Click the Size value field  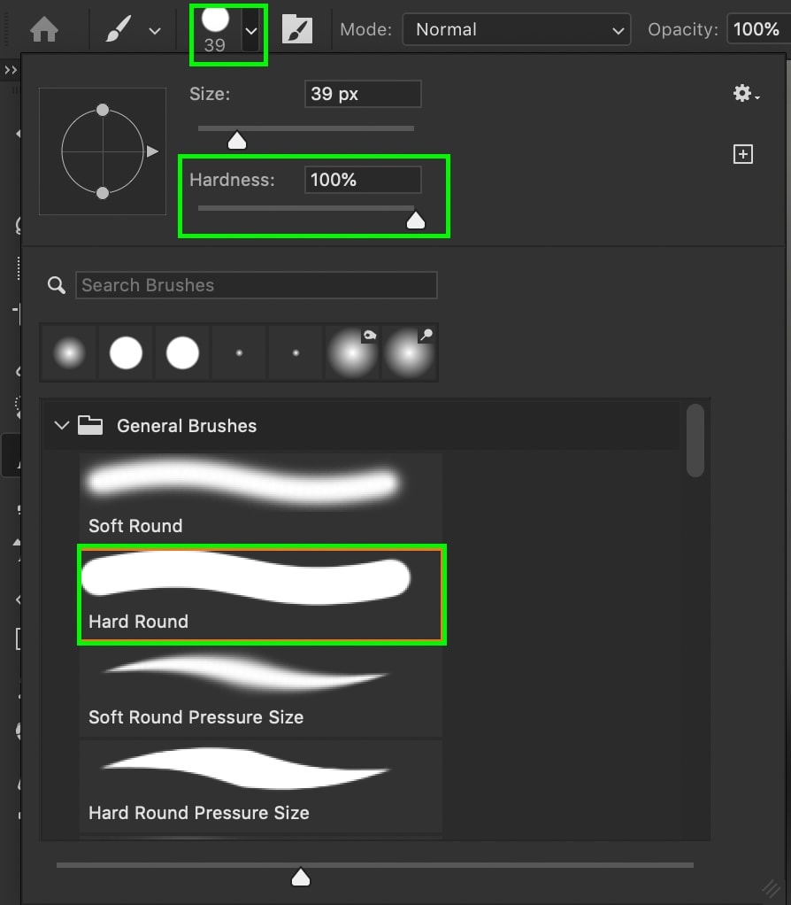tap(363, 94)
